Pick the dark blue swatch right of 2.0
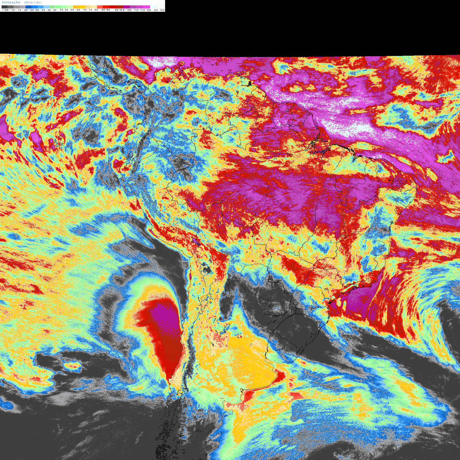460x460 pixels. point(28,7)
